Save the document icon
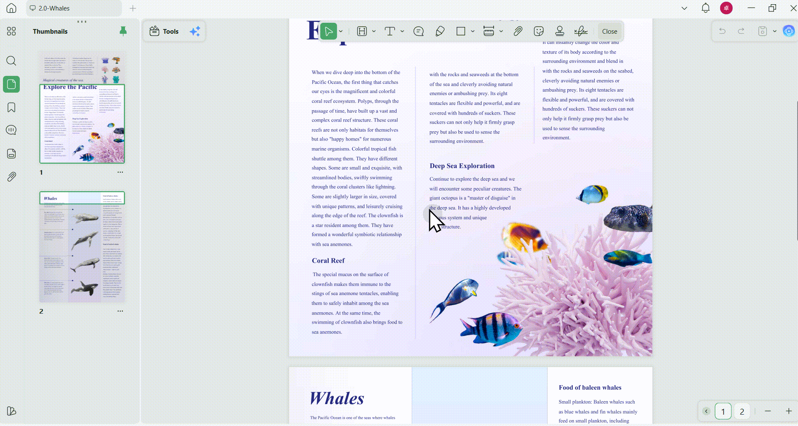Image resolution: width=798 pixels, height=426 pixels. [762, 31]
